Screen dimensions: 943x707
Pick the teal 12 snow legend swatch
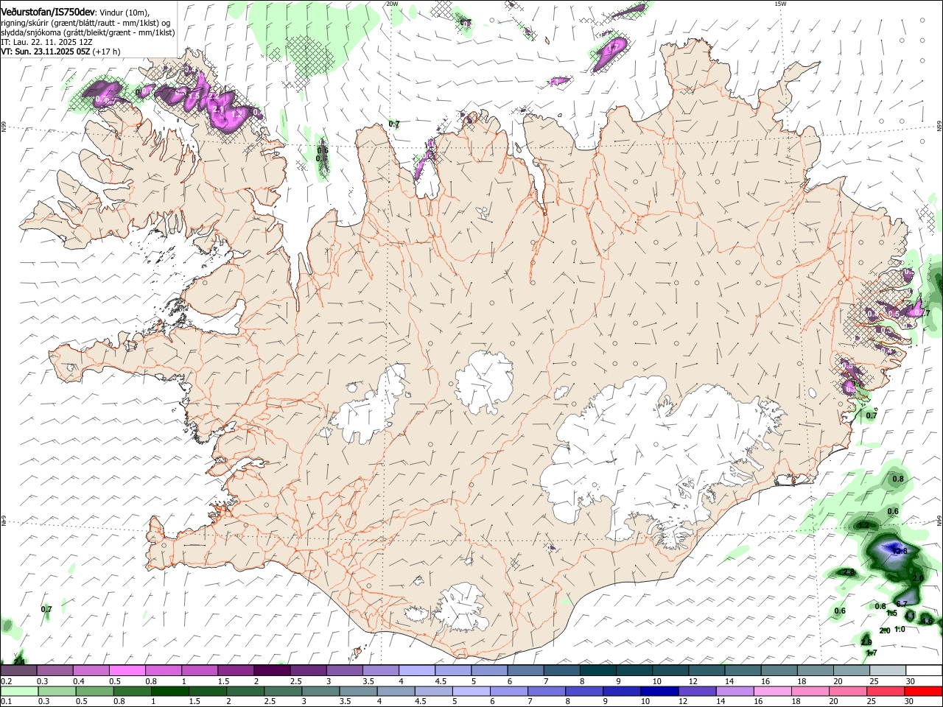707,671
